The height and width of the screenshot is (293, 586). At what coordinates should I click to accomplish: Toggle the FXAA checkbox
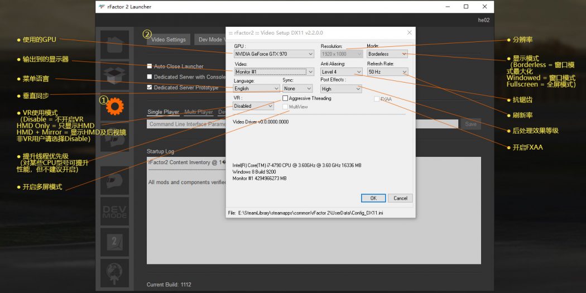[x=377, y=99]
